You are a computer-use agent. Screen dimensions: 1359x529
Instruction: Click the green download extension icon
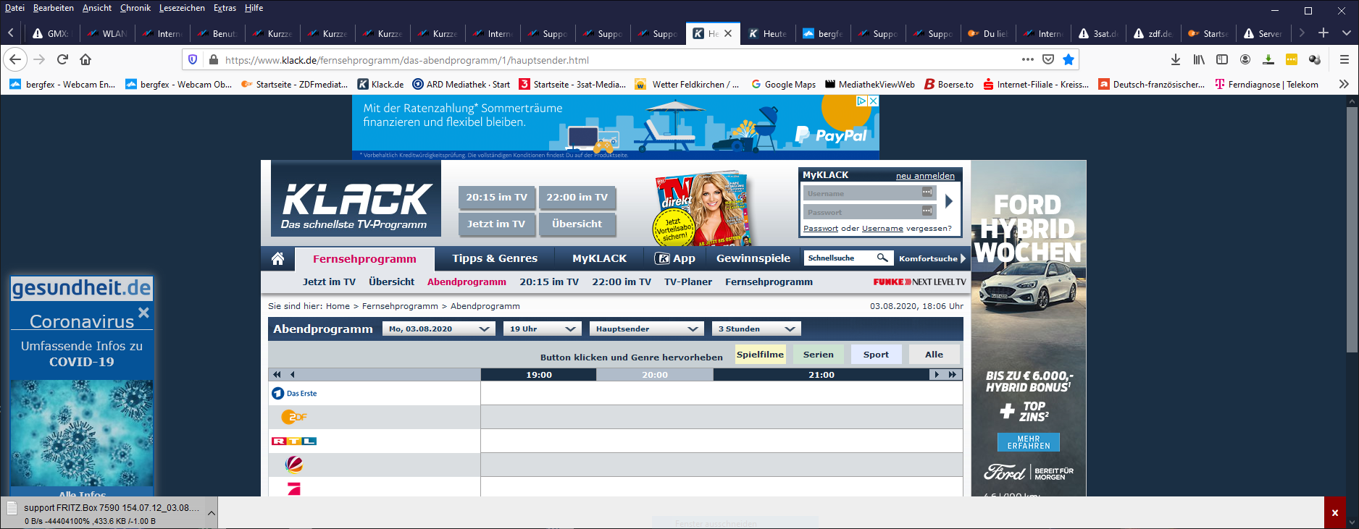click(1268, 59)
